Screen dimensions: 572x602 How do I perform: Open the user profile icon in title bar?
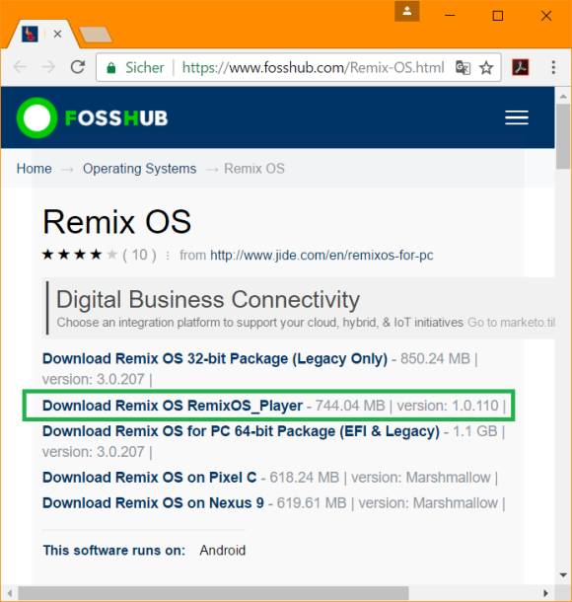click(x=406, y=12)
